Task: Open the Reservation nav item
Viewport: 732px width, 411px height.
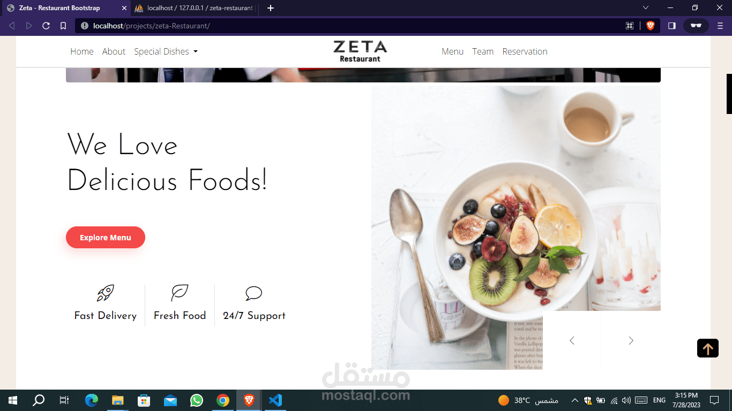Action: pos(525,51)
